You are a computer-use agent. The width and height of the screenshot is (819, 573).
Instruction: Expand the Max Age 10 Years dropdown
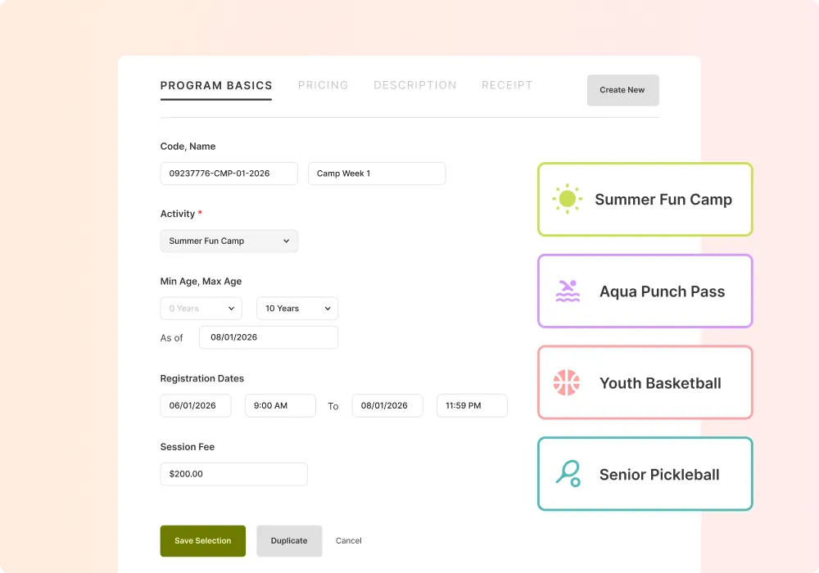297,309
